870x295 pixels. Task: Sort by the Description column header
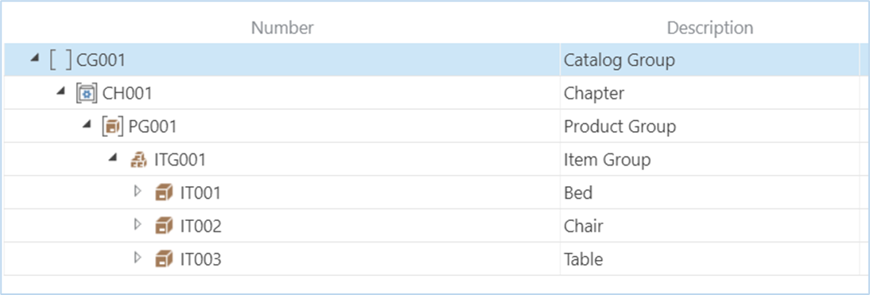(x=709, y=28)
